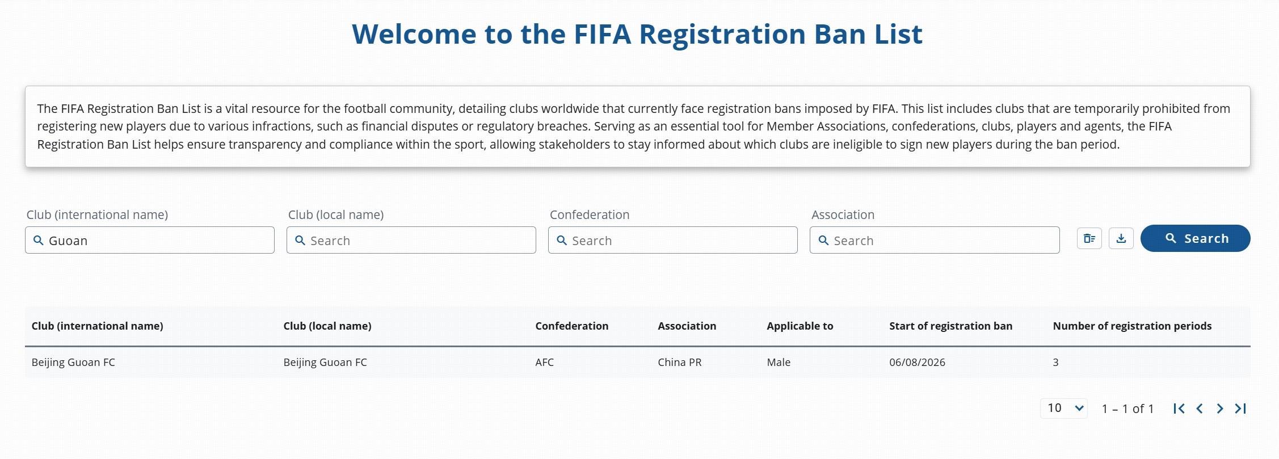The height and width of the screenshot is (459, 1279).
Task: Focus the Association search field
Action: coord(935,240)
